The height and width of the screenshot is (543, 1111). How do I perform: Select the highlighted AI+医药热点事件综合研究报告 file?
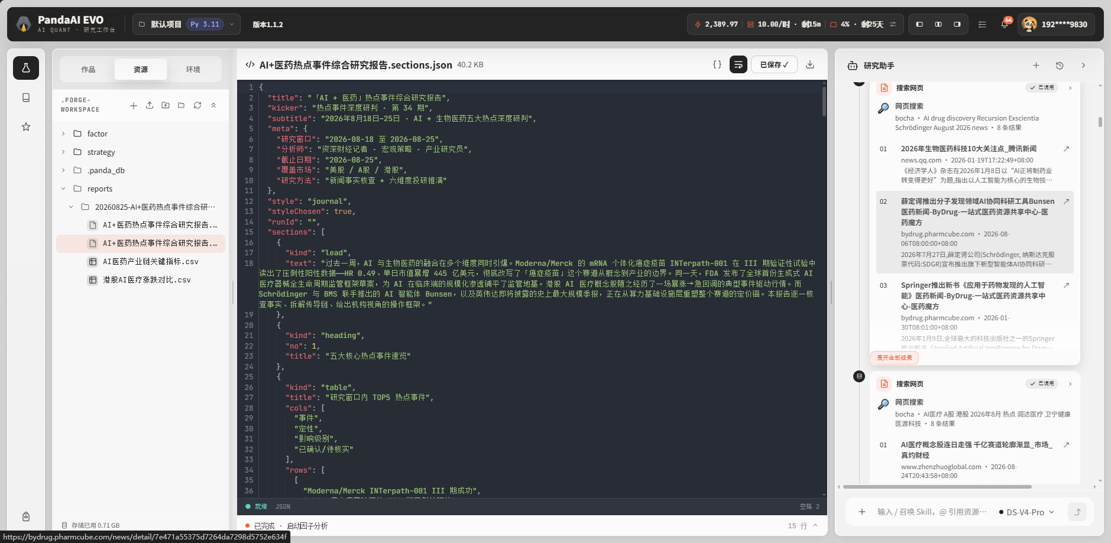141,243
